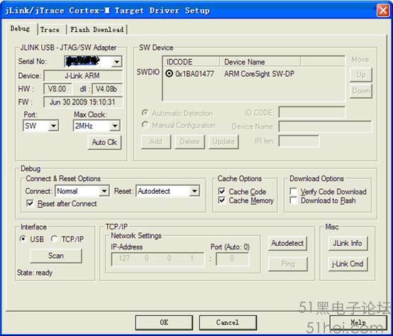This screenshot has height=336, width=393.
Task: Click the IDCODE column header
Action: (x=192, y=62)
